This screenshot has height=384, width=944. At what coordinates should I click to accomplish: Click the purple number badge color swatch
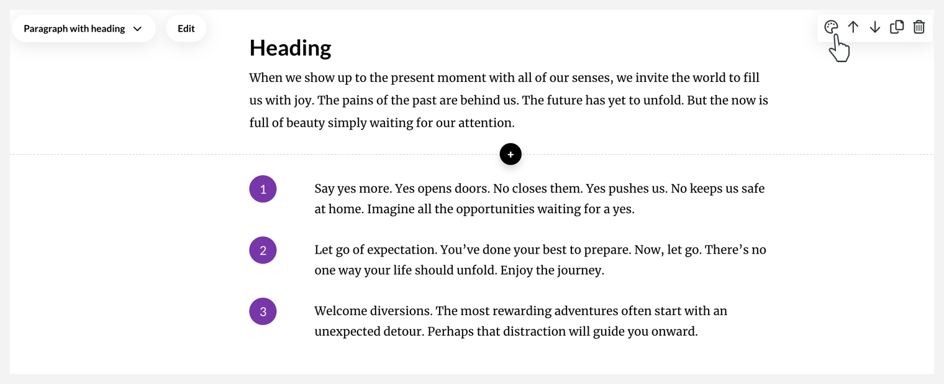click(x=263, y=188)
